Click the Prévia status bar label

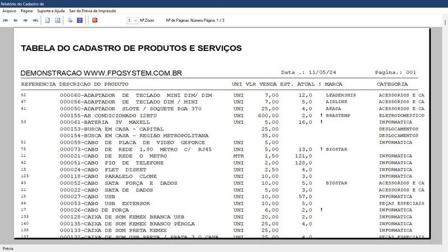[8, 248]
